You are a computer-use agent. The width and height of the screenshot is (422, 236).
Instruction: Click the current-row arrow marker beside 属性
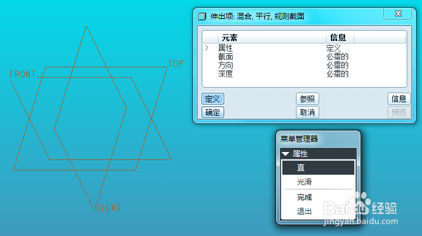pos(207,48)
